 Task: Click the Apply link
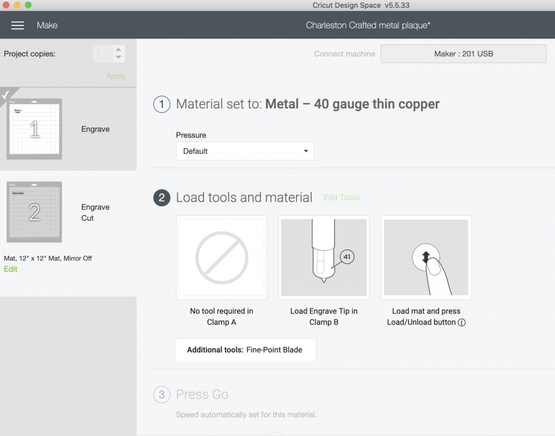[x=115, y=76]
